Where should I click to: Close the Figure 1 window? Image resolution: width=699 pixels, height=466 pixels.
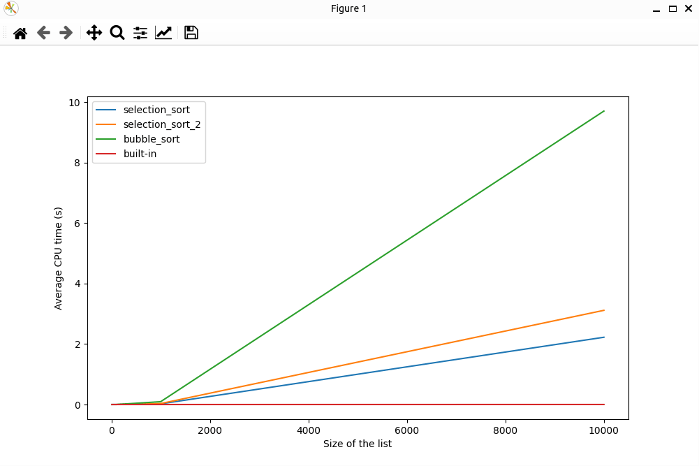(x=689, y=9)
